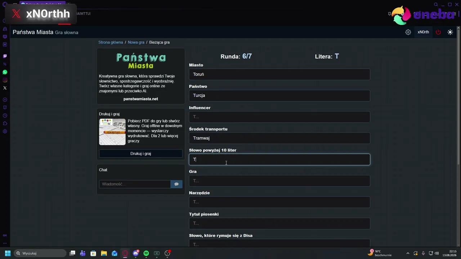Click Państwa Miasta header title
Screen dimensions: 461x259
click(33, 32)
